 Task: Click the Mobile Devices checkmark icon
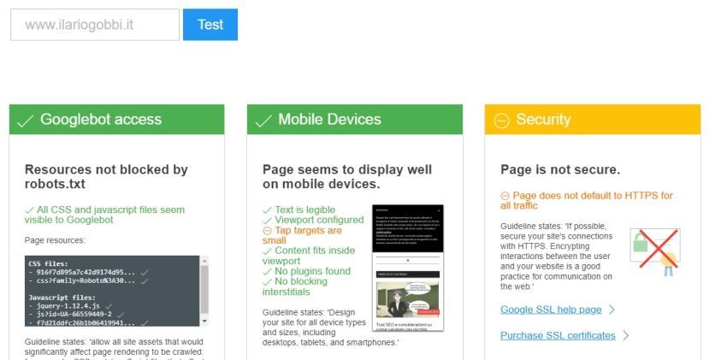[263, 121]
